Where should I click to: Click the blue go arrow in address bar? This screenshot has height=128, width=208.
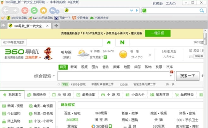[x=137, y=10]
